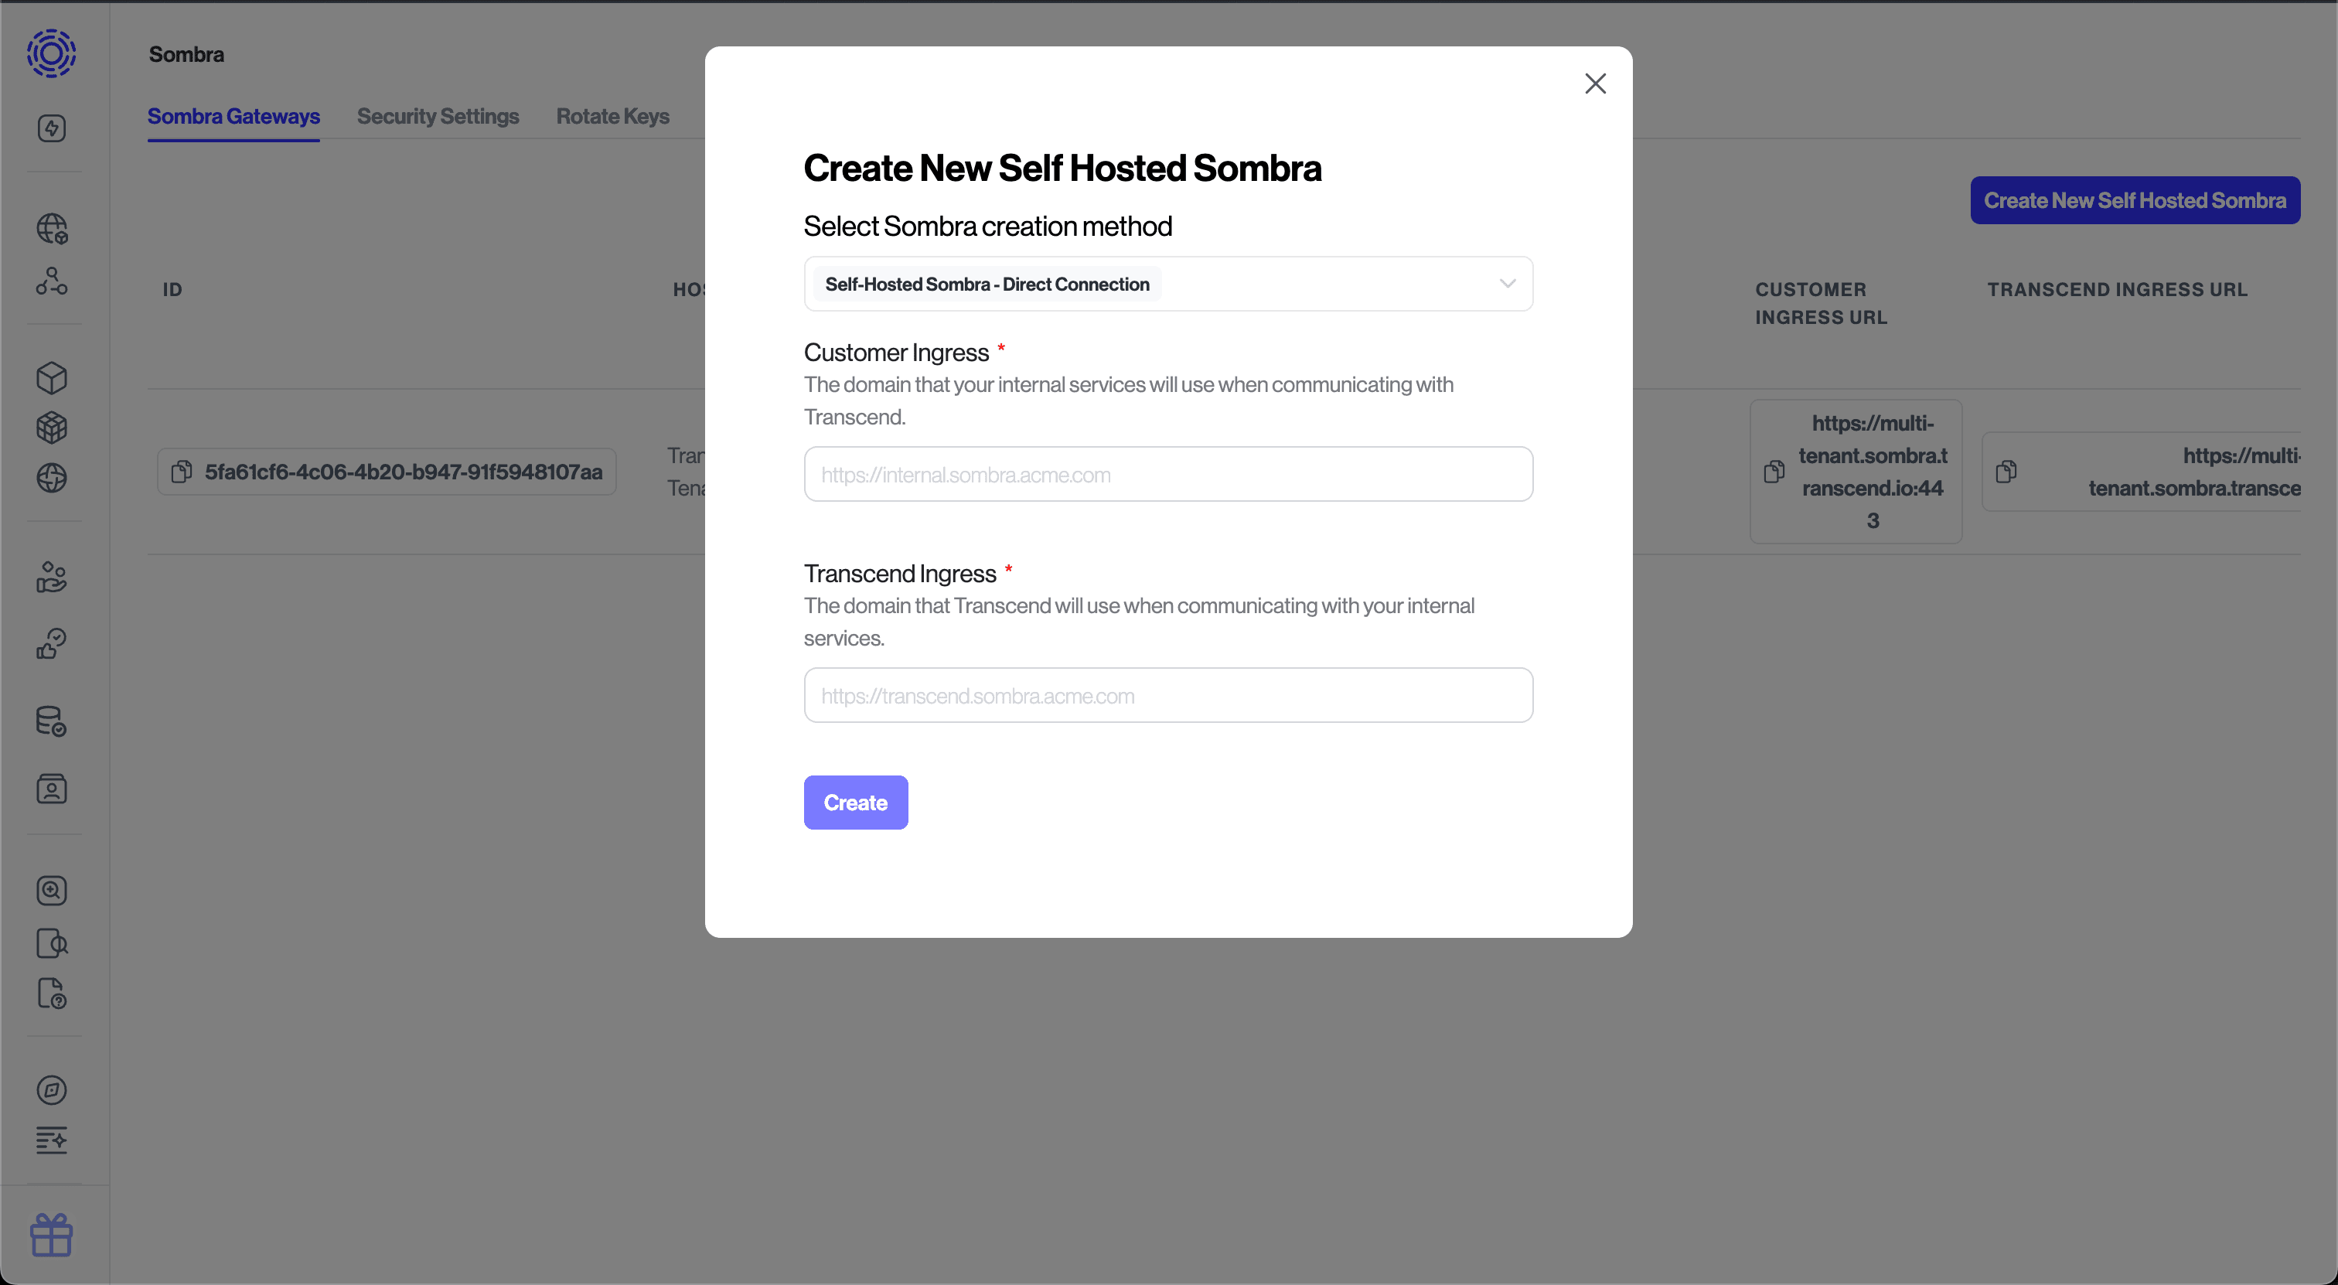
Task: Click the Rubik's cube icon in sidebar
Action: pos(52,428)
